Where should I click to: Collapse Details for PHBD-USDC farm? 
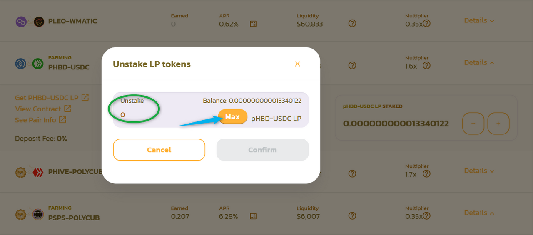[x=479, y=62]
